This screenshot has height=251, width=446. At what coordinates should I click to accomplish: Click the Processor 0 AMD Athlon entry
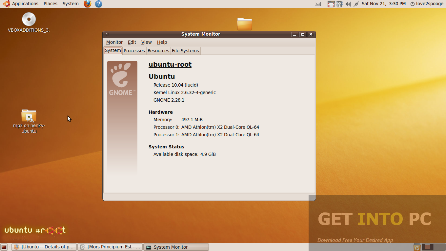206,127
